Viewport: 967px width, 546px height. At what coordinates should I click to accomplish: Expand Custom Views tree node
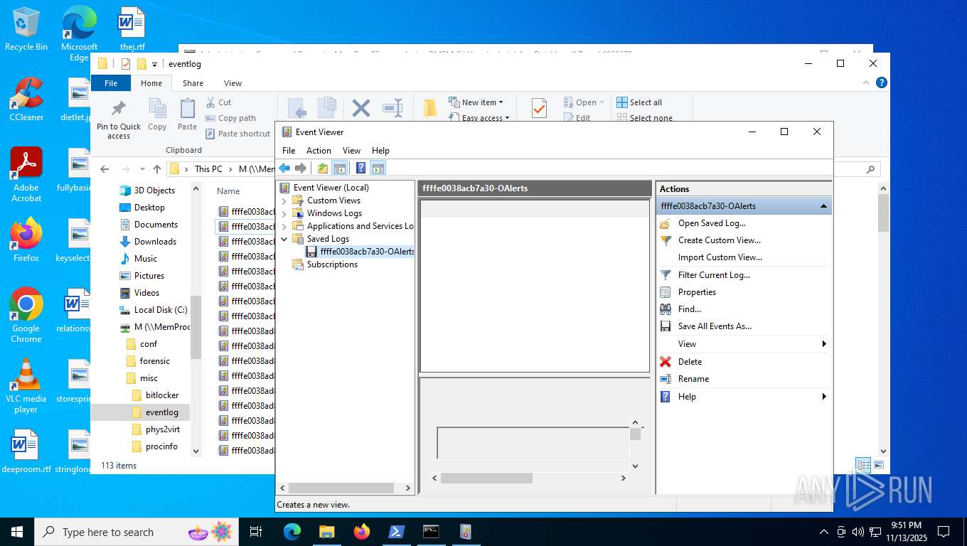pos(284,200)
